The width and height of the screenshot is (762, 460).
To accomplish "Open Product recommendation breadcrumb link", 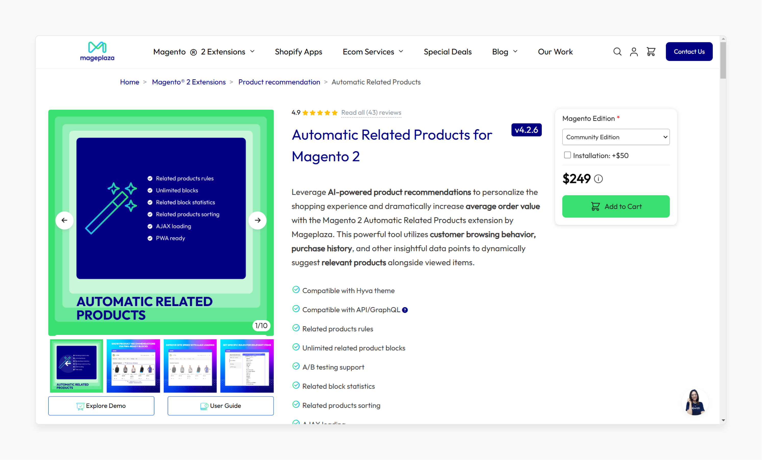I will [279, 82].
